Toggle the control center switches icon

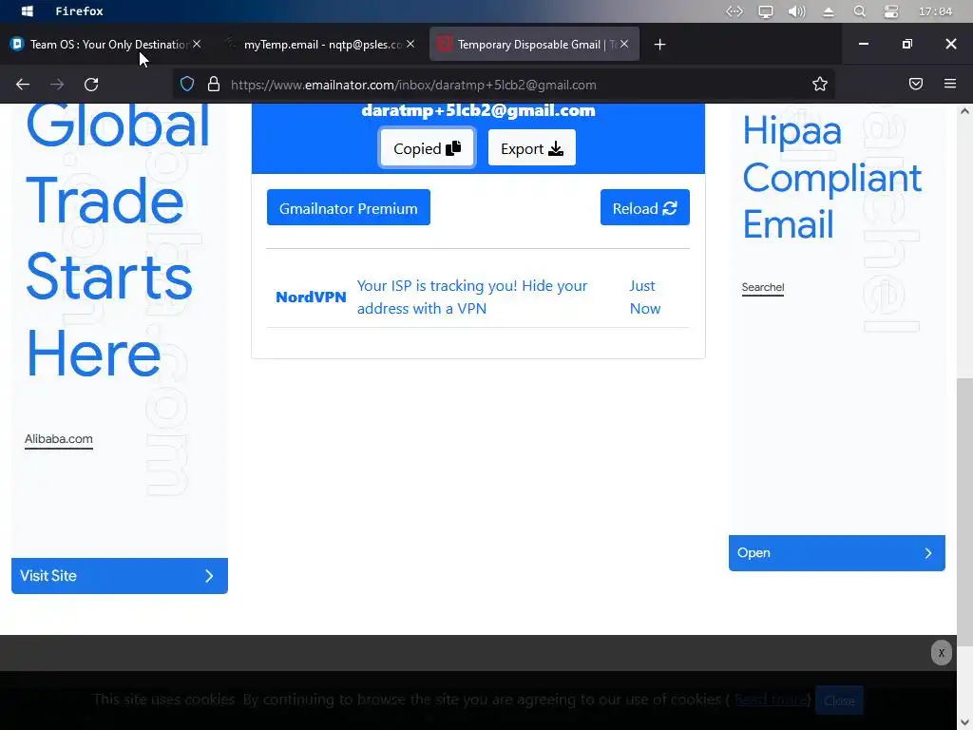[891, 11]
